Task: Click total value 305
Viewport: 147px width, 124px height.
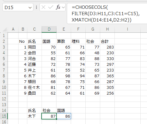Action: (x=108, y=87)
